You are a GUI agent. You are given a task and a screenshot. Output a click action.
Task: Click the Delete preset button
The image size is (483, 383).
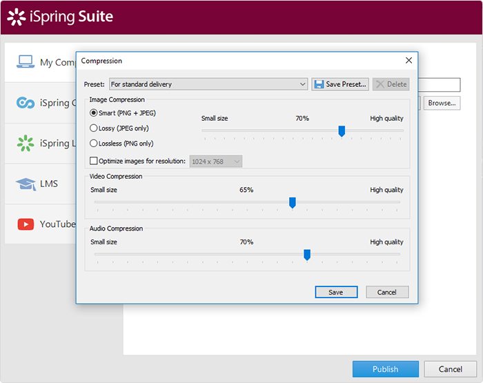coord(391,84)
